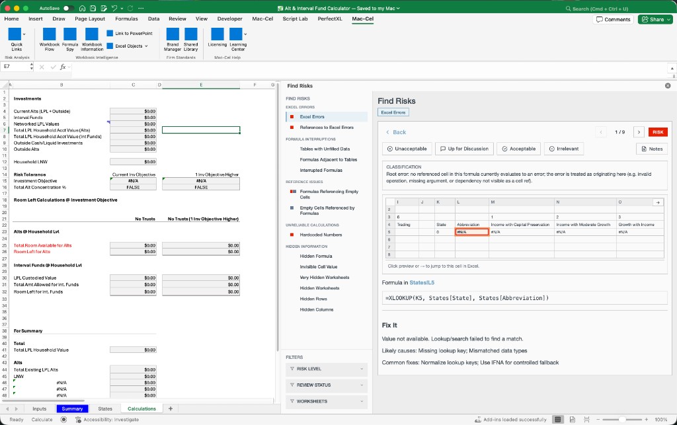The image size is (677, 425).
Task: Click the Undo arrow icon
Action: pos(114,8)
